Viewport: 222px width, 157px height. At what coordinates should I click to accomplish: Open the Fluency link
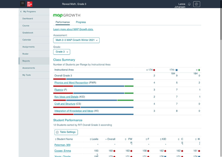(59, 90)
